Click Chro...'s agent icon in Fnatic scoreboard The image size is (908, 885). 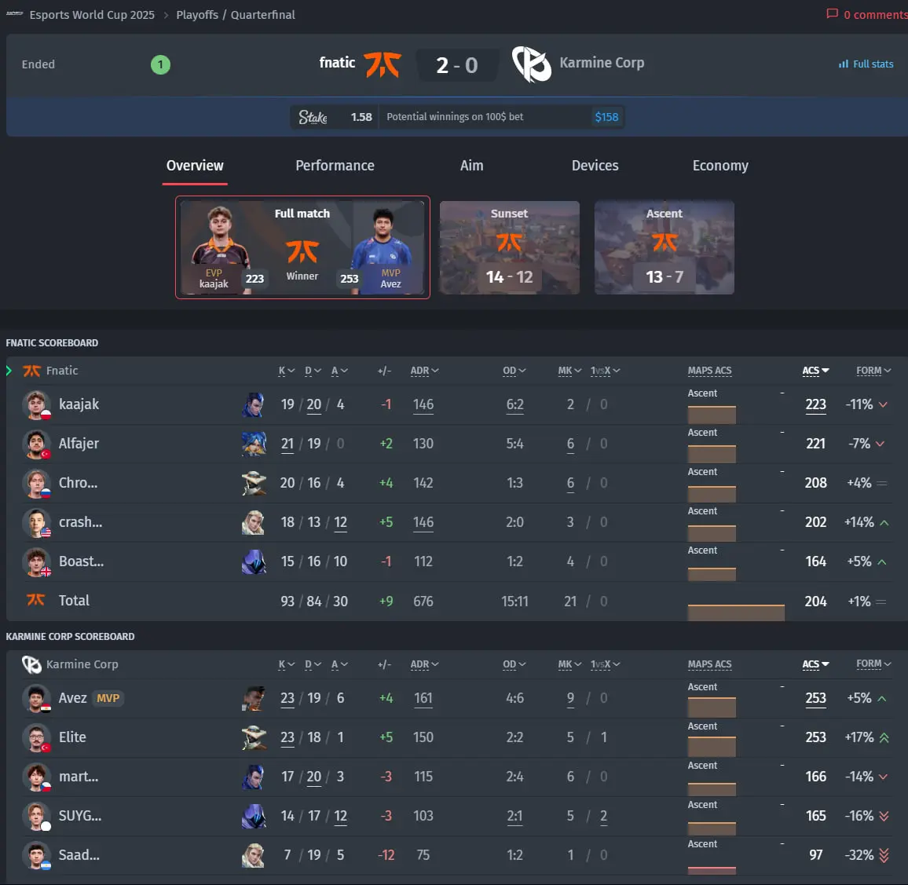(254, 483)
